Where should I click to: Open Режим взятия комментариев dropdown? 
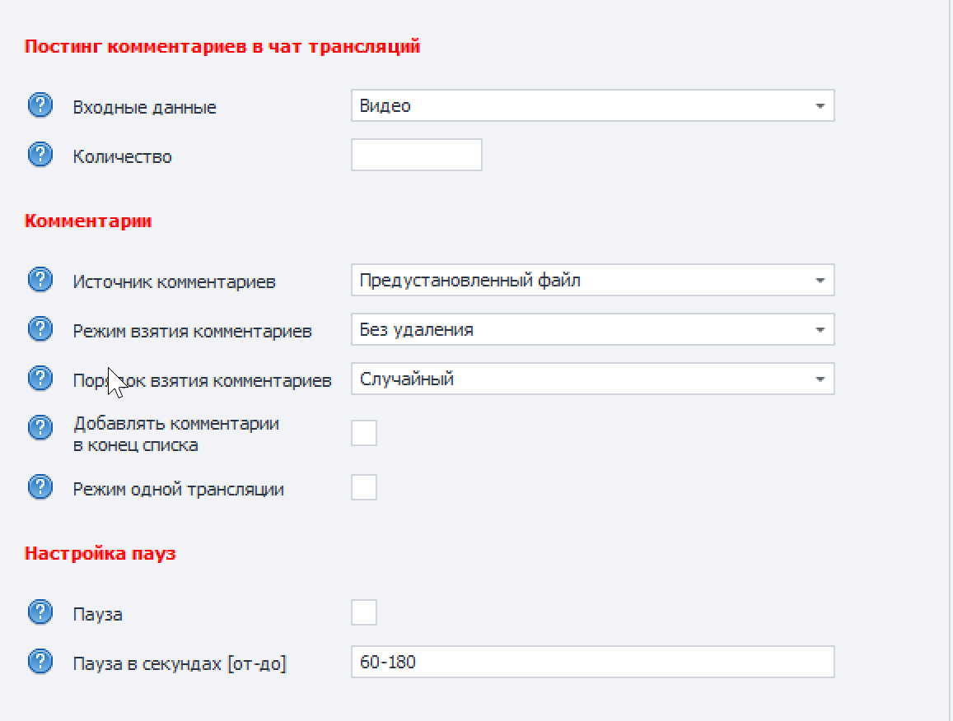(x=592, y=330)
